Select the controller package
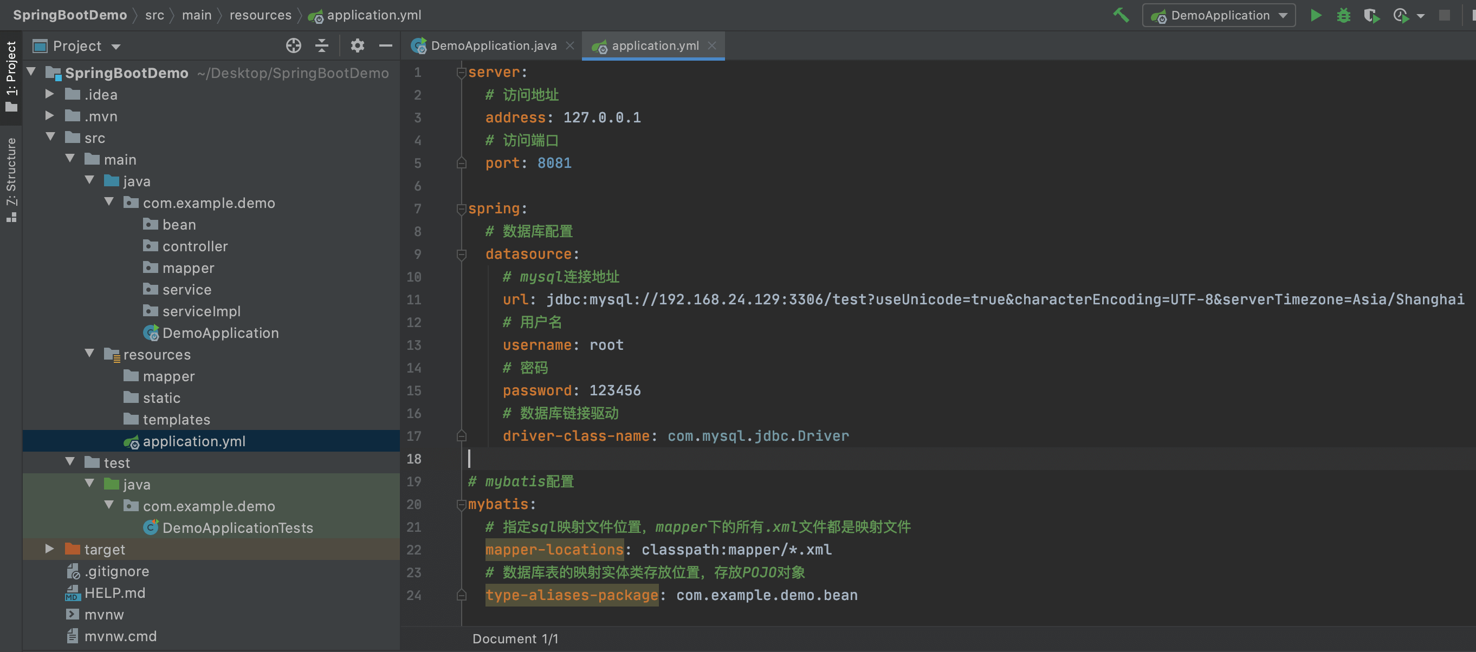Viewport: 1476px width, 652px height. 194,246
